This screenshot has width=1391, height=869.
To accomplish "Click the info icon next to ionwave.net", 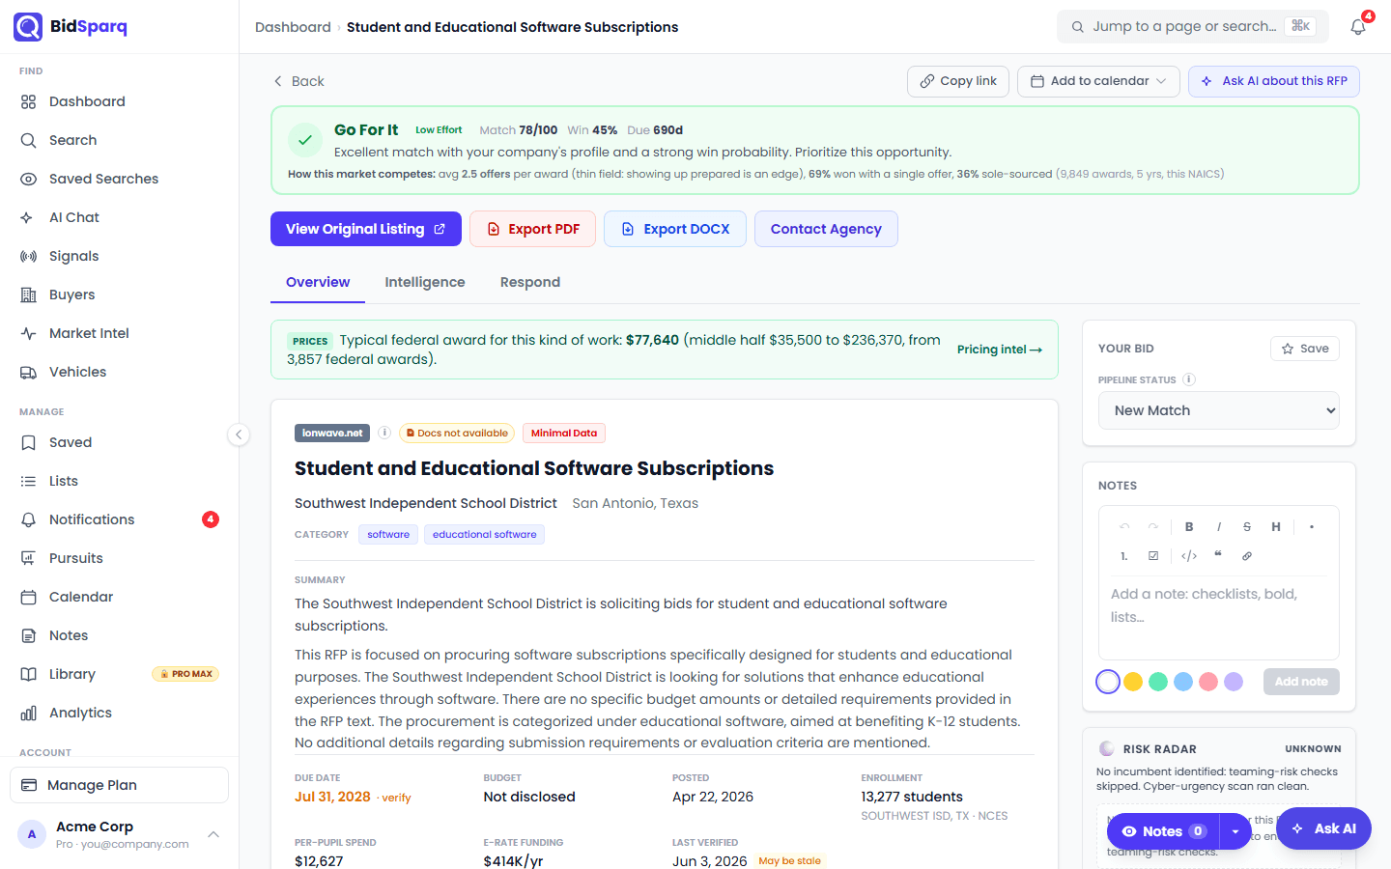I will (383, 433).
